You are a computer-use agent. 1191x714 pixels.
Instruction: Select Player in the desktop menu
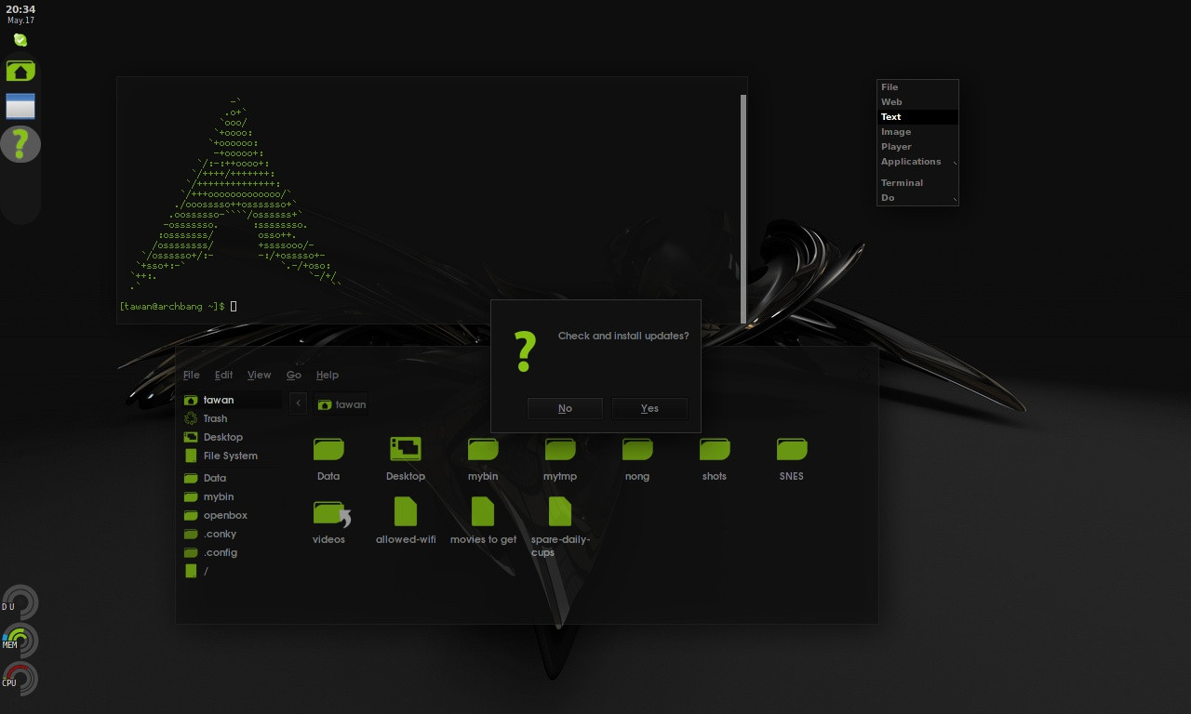click(x=917, y=147)
